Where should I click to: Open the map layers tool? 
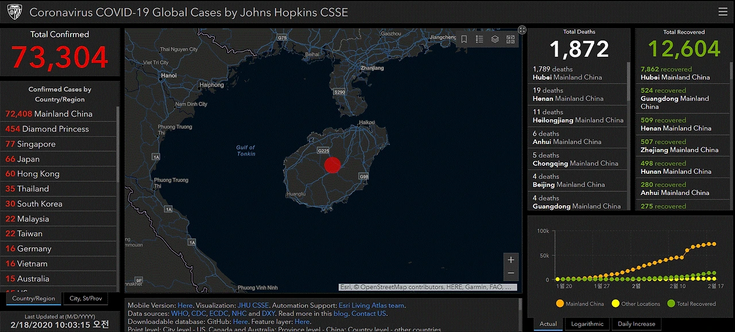click(495, 39)
